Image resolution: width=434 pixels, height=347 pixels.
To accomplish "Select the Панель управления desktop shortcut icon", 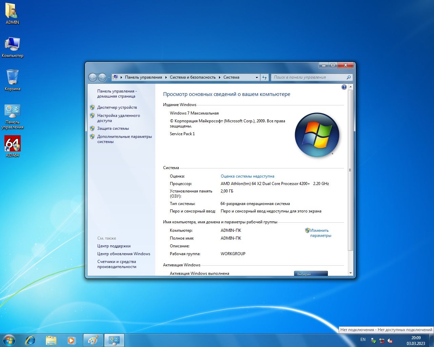I will (x=13, y=117).
